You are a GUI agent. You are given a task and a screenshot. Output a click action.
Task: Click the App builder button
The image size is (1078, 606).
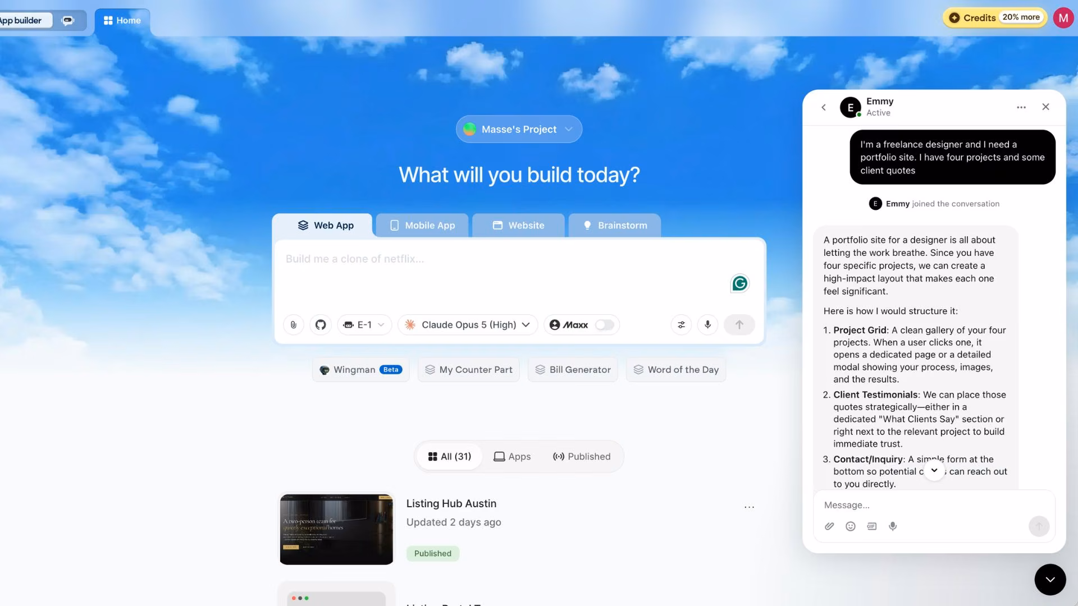24,21
